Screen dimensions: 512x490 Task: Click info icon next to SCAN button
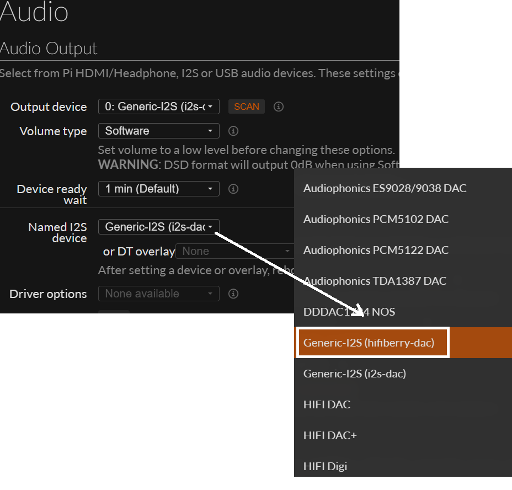pos(279,106)
